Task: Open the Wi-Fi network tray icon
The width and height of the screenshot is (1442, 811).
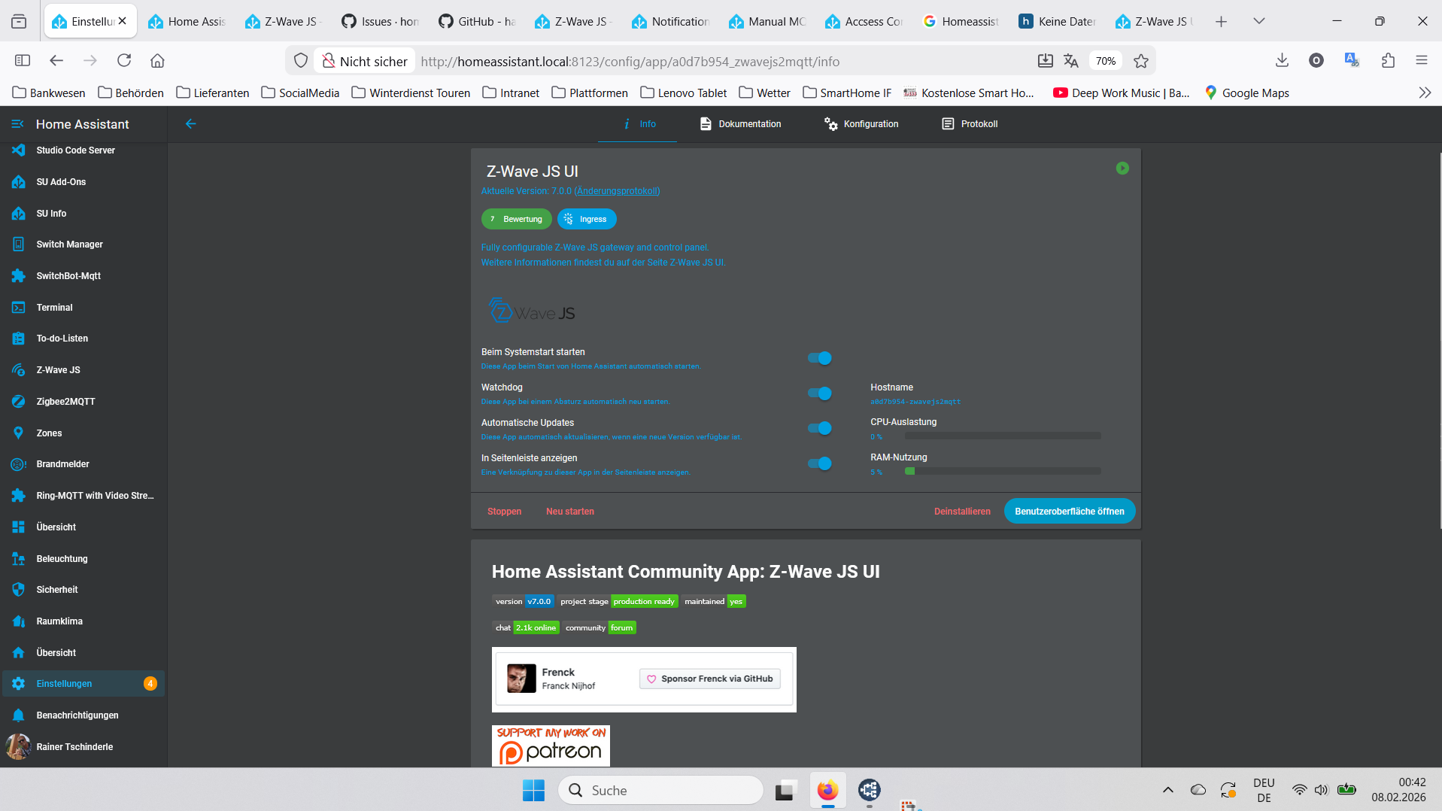Action: click(1299, 790)
